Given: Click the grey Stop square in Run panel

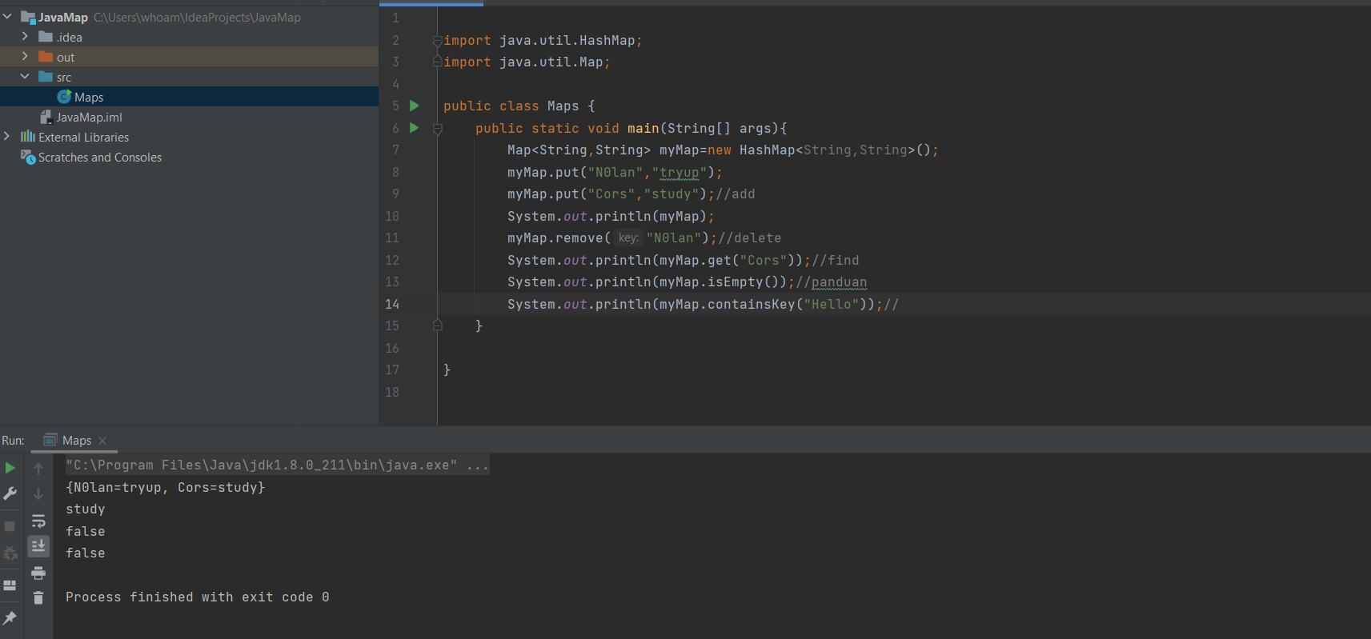Looking at the screenshot, I should (x=10, y=525).
